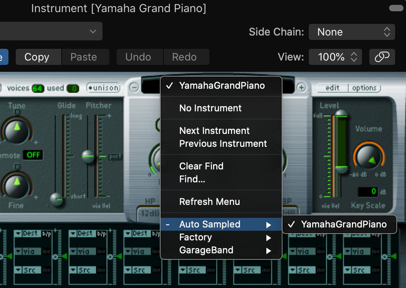Screen dimensions: 406x288
Task: Choose No Instrument from the menu
Action: pyautogui.click(x=221, y=108)
